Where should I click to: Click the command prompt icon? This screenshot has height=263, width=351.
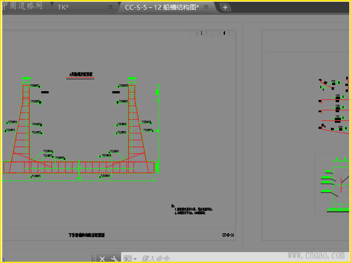tap(128, 259)
